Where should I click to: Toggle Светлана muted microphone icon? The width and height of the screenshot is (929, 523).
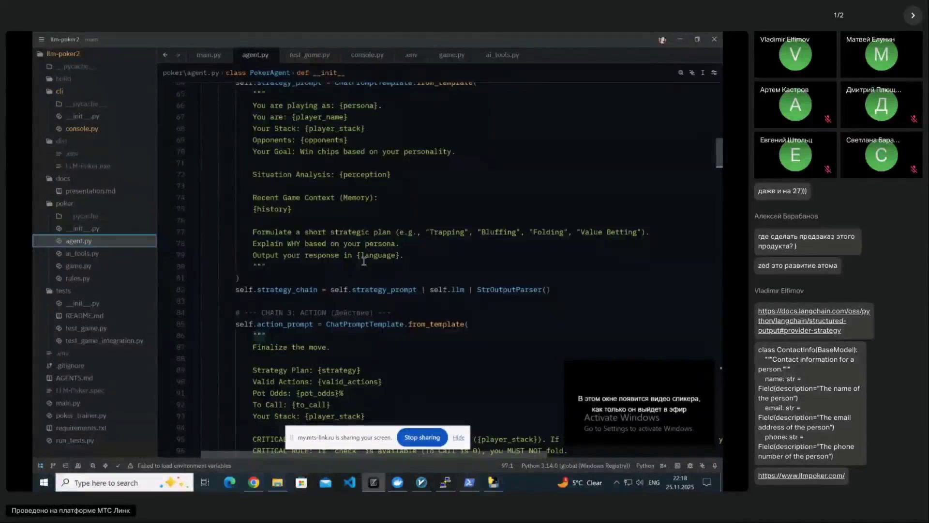coord(914,169)
